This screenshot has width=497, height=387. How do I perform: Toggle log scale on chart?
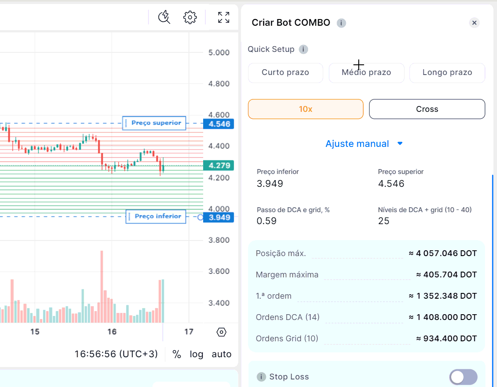click(196, 354)
